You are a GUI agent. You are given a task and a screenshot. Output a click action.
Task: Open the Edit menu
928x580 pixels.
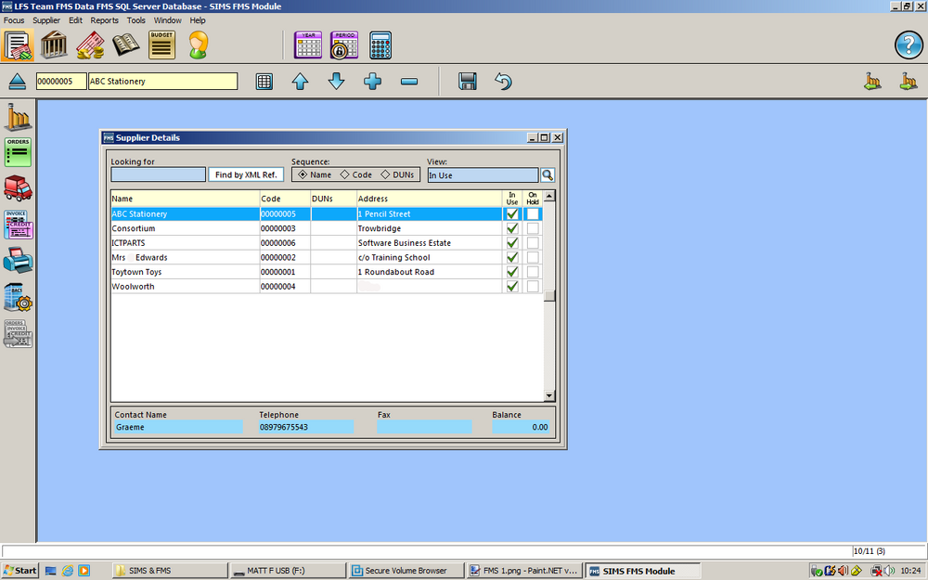[x=76, y=20]
